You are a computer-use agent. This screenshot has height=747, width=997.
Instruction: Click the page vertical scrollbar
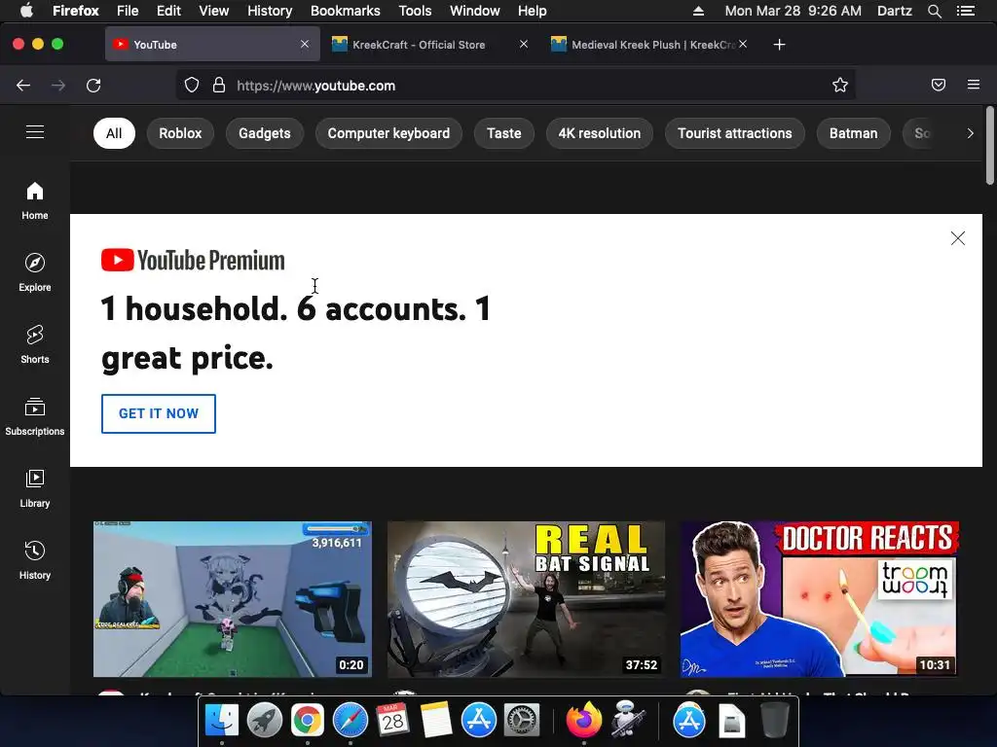coord(989,146)
